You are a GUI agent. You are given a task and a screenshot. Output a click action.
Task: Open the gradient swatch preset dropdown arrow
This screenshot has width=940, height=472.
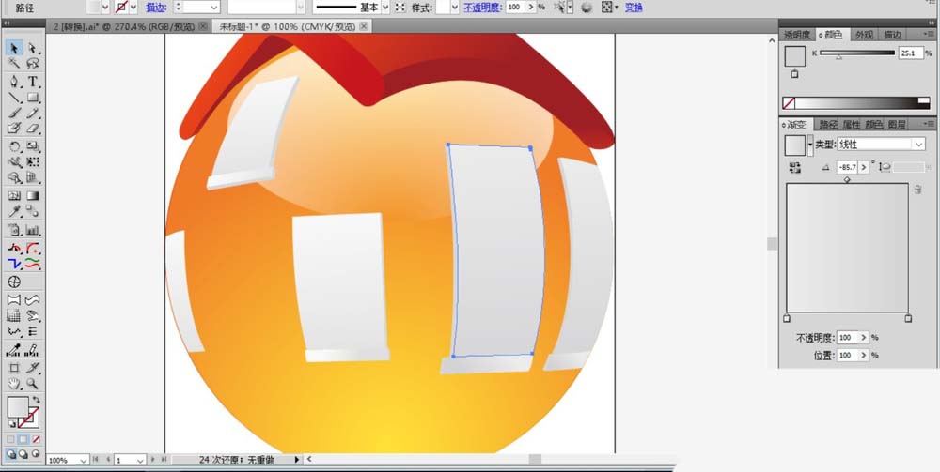(810, 145)
